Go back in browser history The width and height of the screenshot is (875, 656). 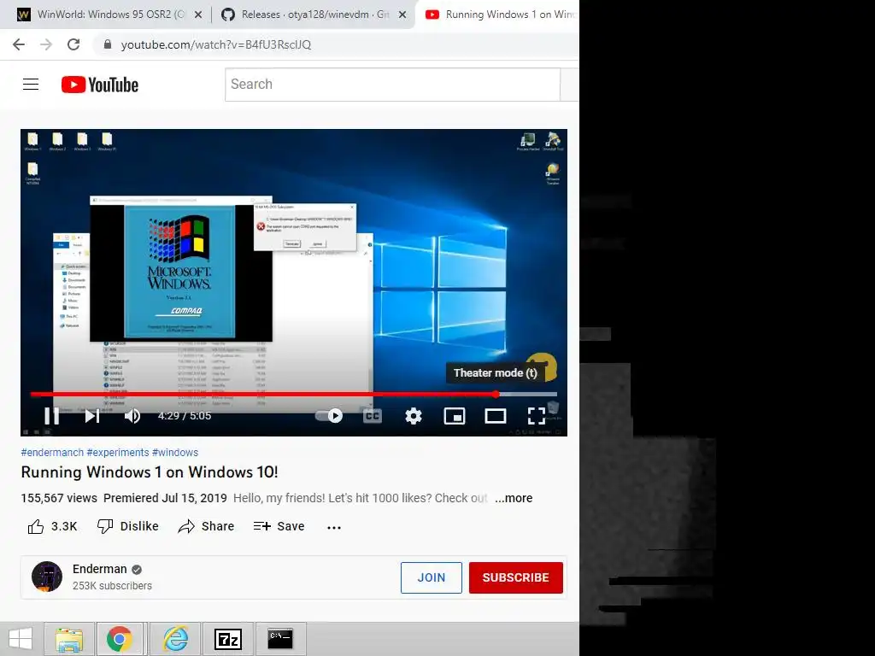[19, 44]
